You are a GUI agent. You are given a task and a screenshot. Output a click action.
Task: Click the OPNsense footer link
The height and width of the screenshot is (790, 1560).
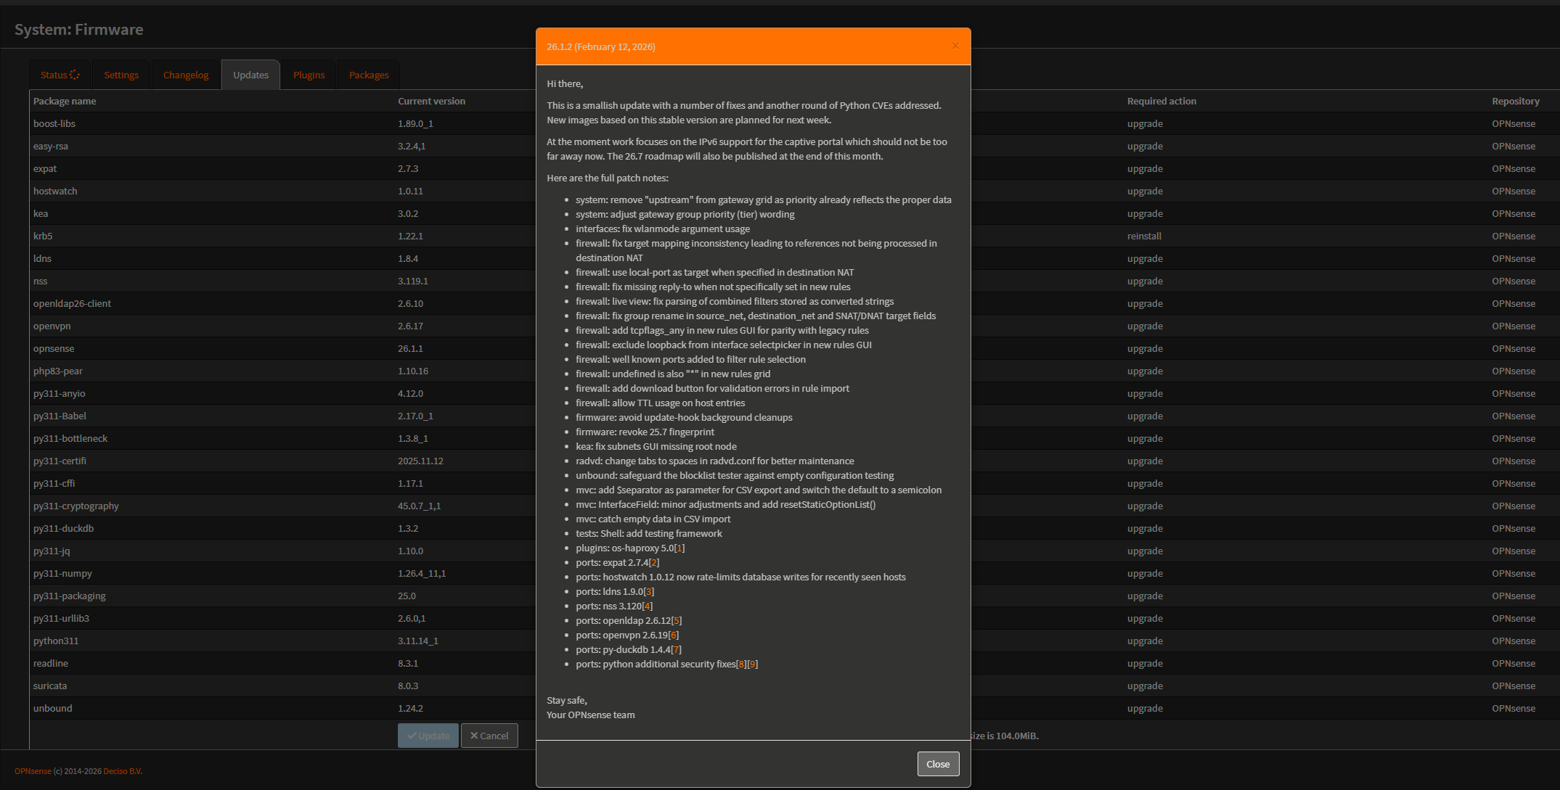coord(33,771)
